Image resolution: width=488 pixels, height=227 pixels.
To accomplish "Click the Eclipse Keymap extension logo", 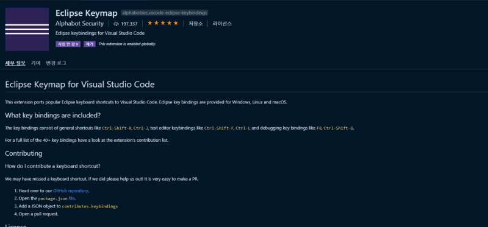I will (x=27, y=29).
